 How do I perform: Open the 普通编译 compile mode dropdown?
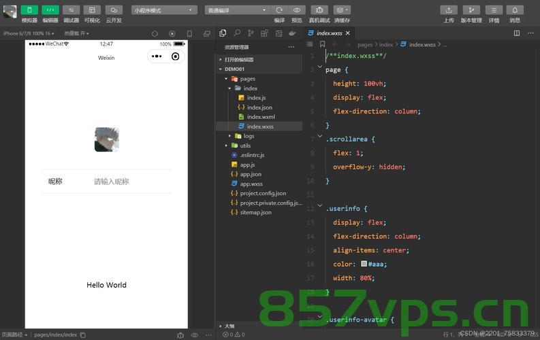point(237,10)
